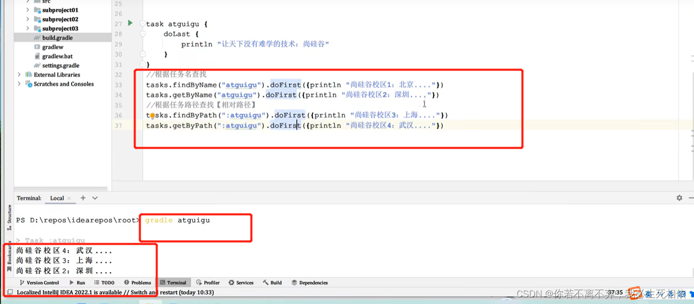
Task: Fold the task atguigu block at line 27
Action: coord(143,24)
